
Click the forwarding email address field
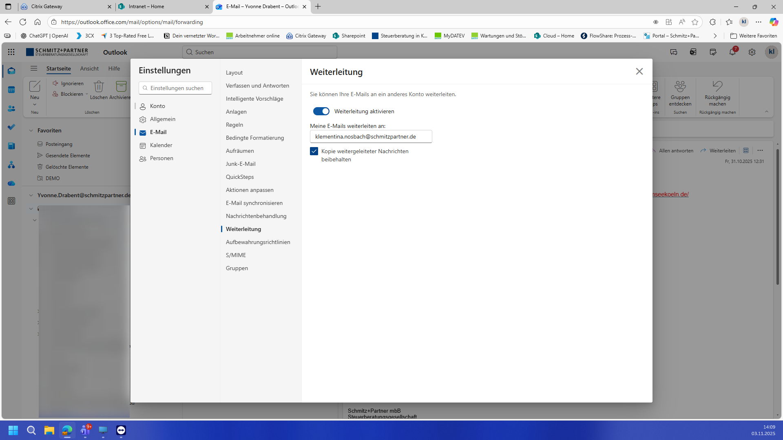[371, 136]
